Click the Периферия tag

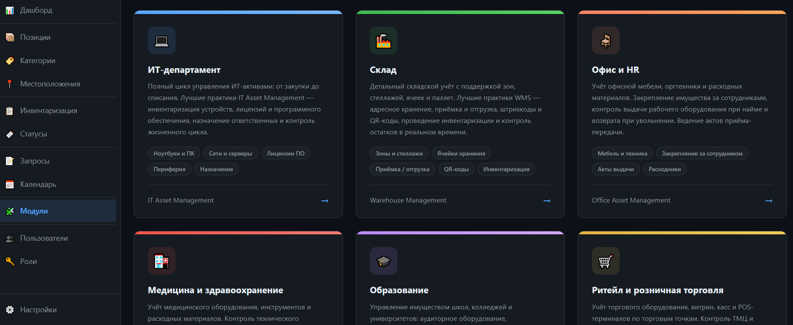(170, 169)
